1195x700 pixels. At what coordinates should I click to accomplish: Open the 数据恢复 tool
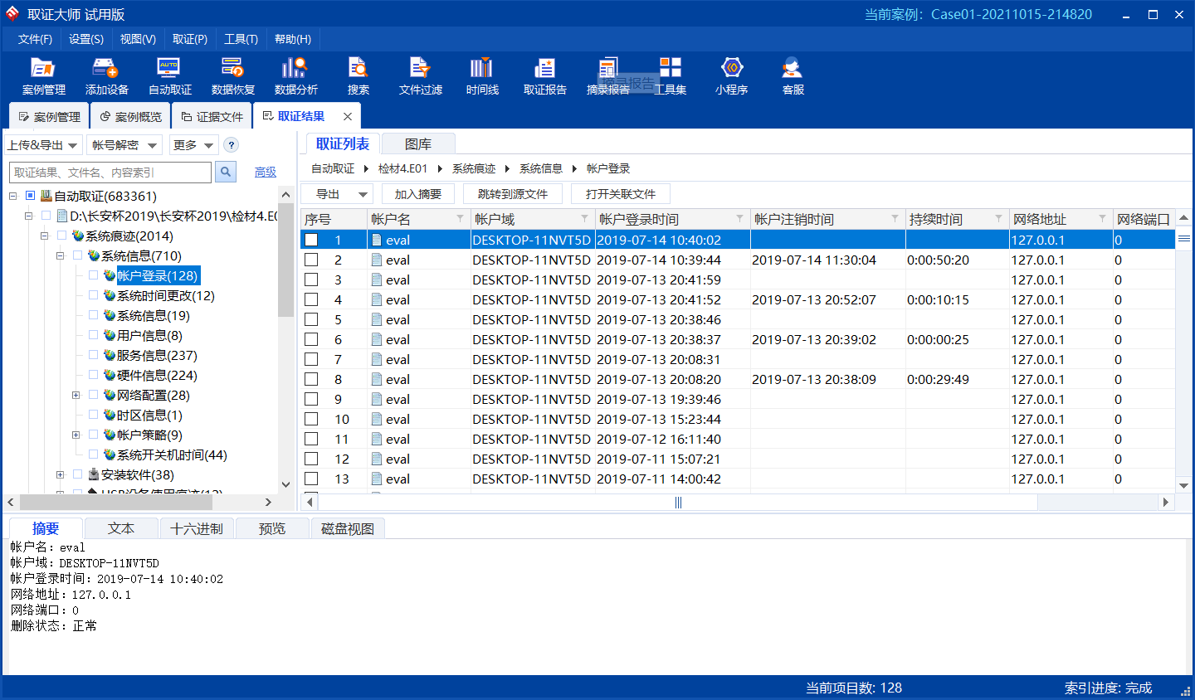pyautogui.click(x=232, y=76)
